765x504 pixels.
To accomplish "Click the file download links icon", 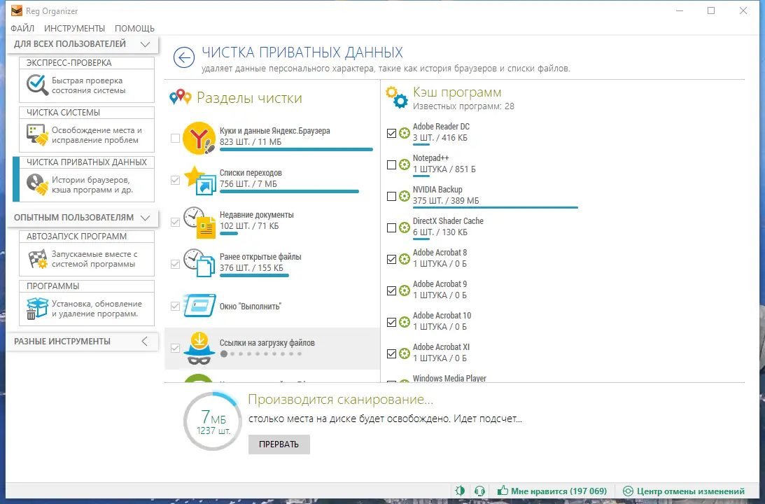I will tap(199, 349).
